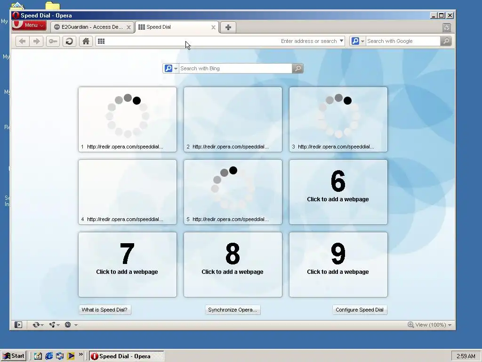Viewport: 482px width, 362px height.
Task: Open the Bing search engine selector
Action: pos(171,68)
